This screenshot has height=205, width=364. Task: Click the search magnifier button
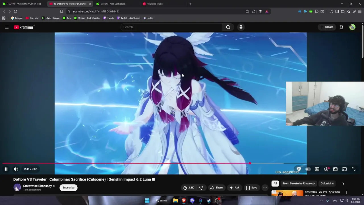228,27
